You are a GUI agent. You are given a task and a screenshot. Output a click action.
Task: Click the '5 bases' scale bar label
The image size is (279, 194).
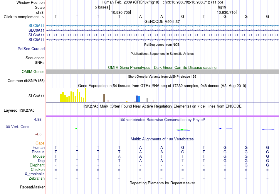101,7
